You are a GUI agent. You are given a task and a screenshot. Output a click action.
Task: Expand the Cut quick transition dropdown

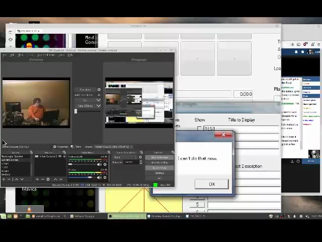[x=99, y=100]
